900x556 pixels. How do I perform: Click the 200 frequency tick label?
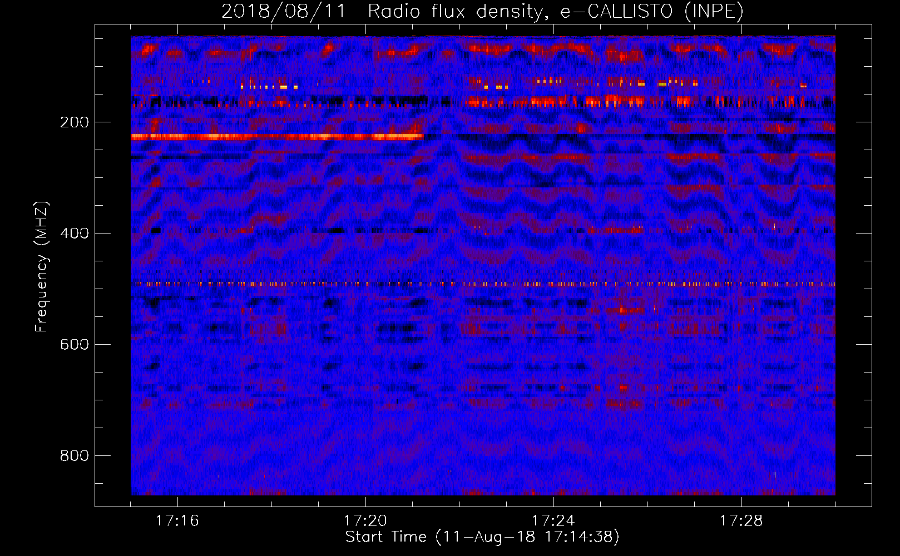tap(75, 122)
